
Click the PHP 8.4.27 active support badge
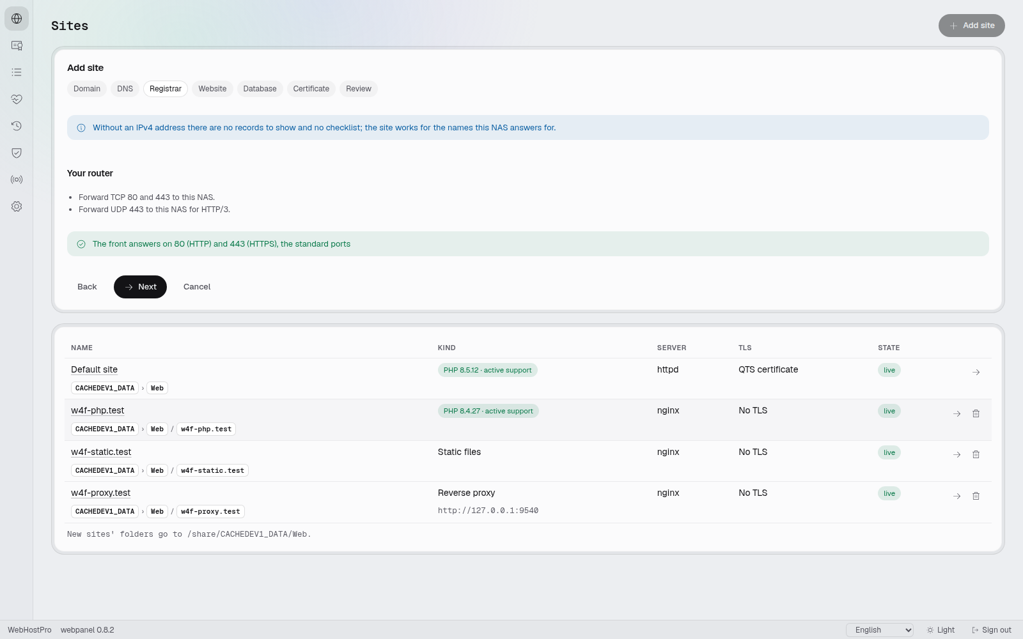pos(488,411)
